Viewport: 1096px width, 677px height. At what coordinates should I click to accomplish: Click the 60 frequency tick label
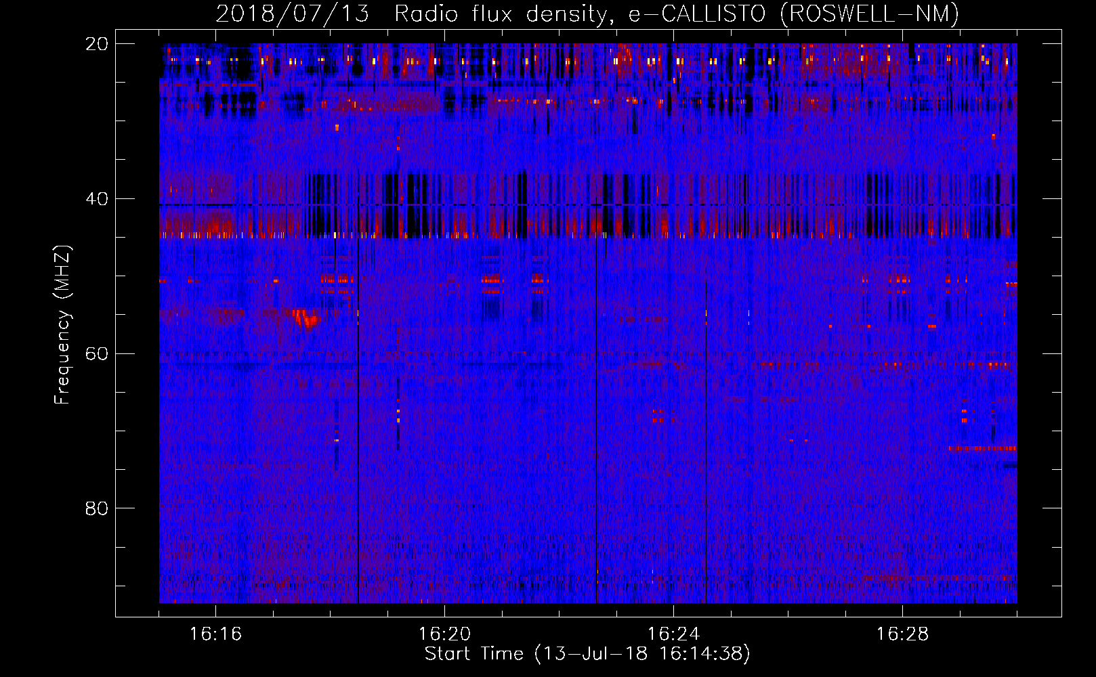tap(96, 353)
